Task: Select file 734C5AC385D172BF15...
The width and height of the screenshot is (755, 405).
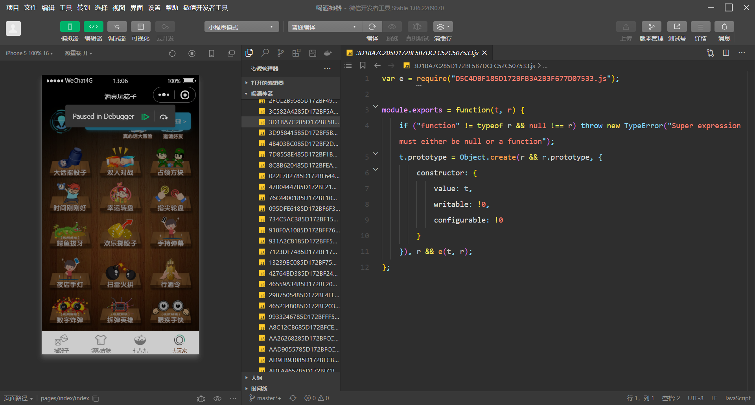Action: 291,219
